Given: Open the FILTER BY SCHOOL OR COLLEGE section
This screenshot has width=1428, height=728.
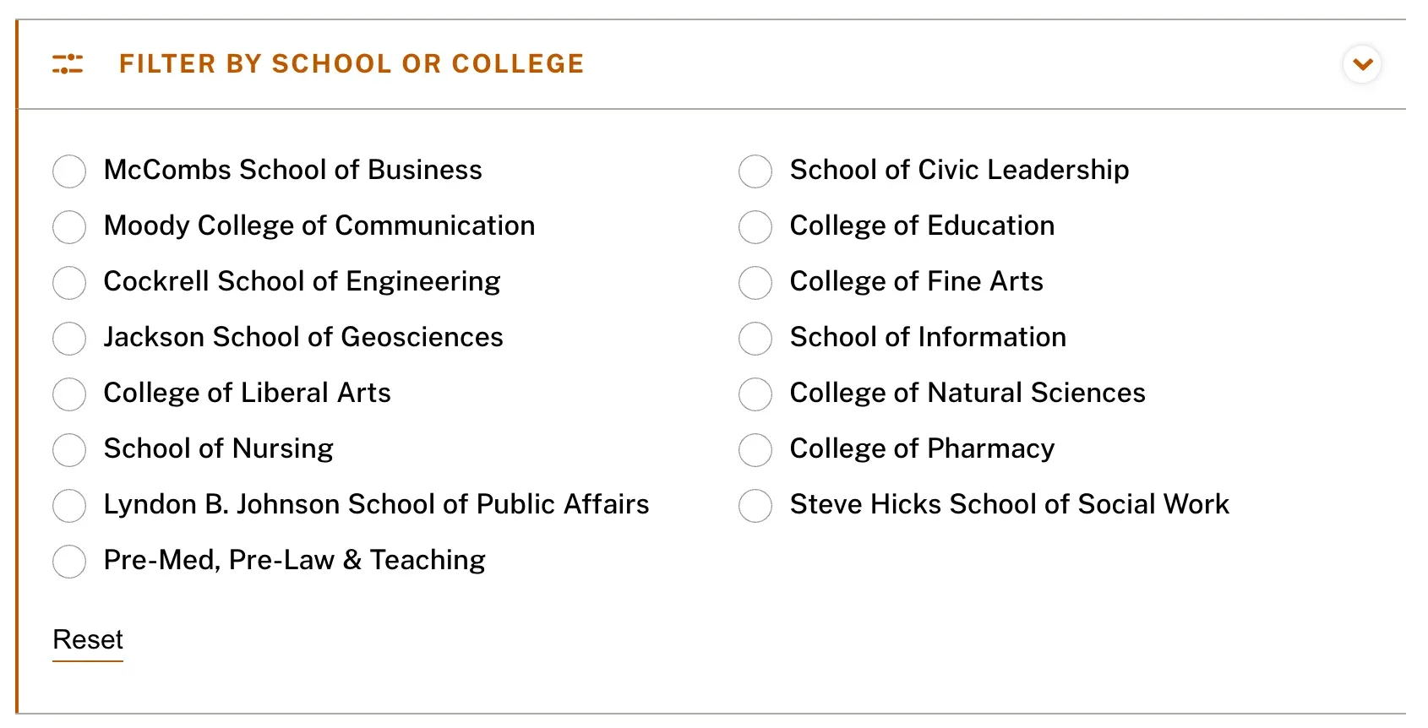Looking at the screenshot, I should [x=351, y=63].
